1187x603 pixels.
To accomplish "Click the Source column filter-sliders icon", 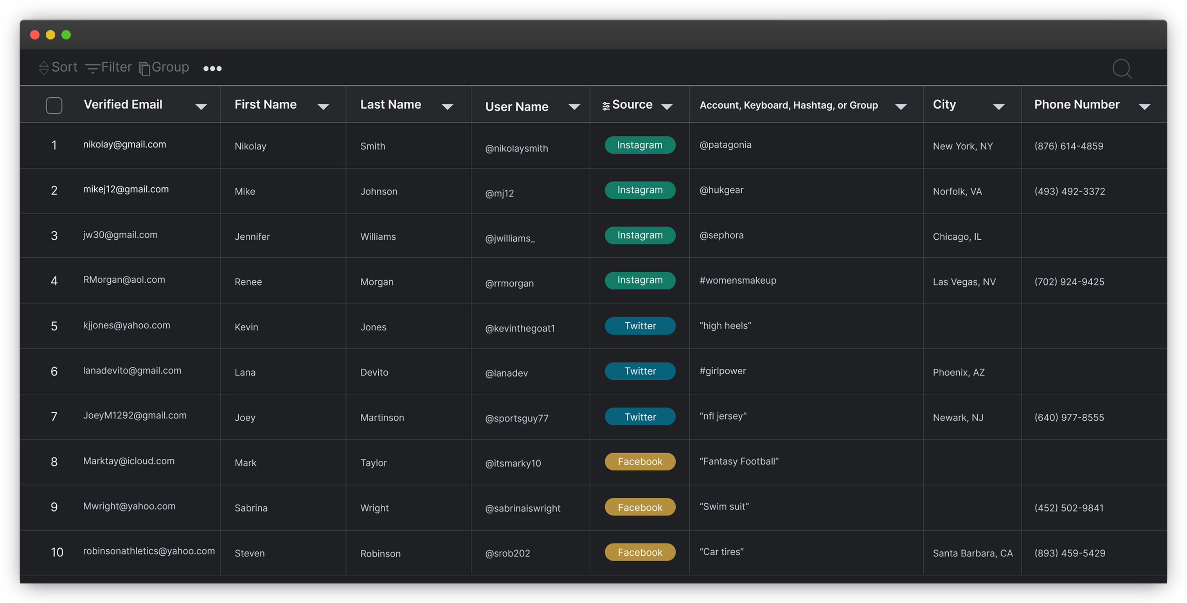I will pyautogui.click(x=606, y=106).
